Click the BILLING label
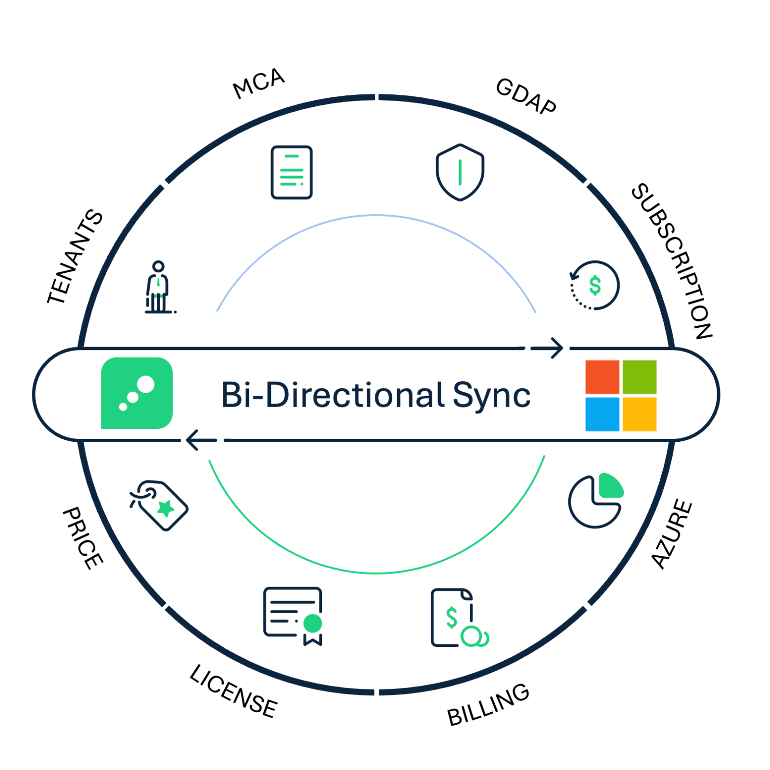Viewport: 770px width, 770px height. pyautogui.click(x=488, y=705)
